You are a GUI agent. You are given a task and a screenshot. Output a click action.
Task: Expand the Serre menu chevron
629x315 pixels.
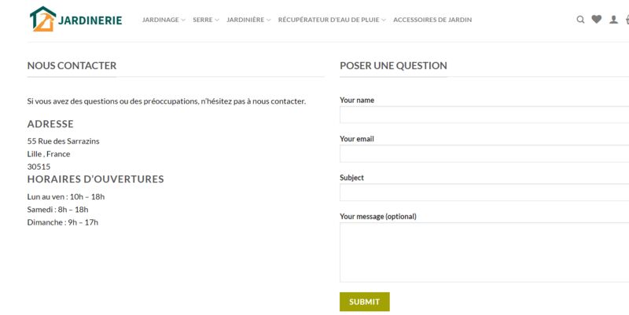pos(217,20)
